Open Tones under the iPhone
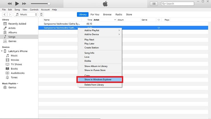The width and height of the screenshot is (211, 119). point(14,78)
